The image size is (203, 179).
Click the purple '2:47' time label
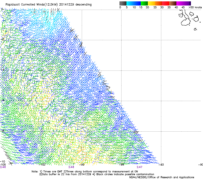click(139, 167)
